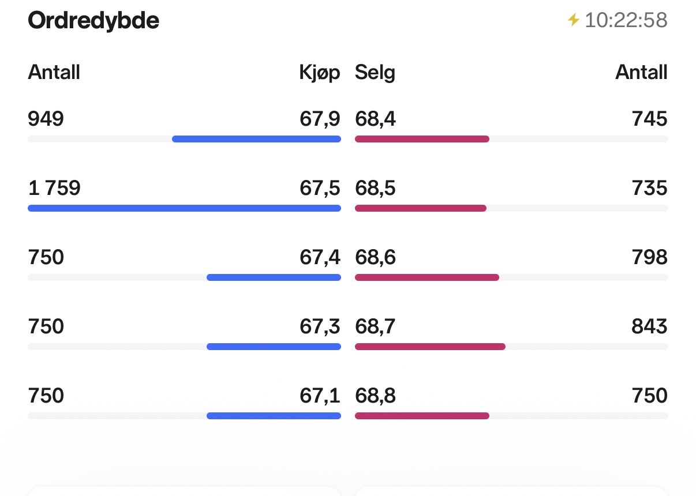The height and width of the screenshot is (496, 696).
Task: Click the Kjøp column header
Action: point(320,73)
